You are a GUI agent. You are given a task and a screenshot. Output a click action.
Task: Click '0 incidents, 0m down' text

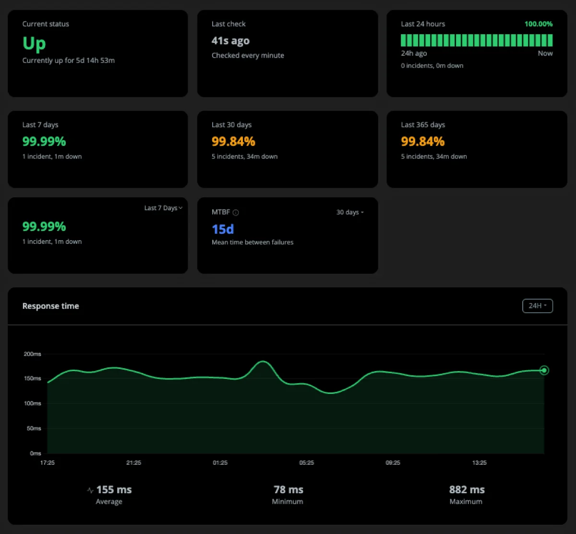pos(432,66)
